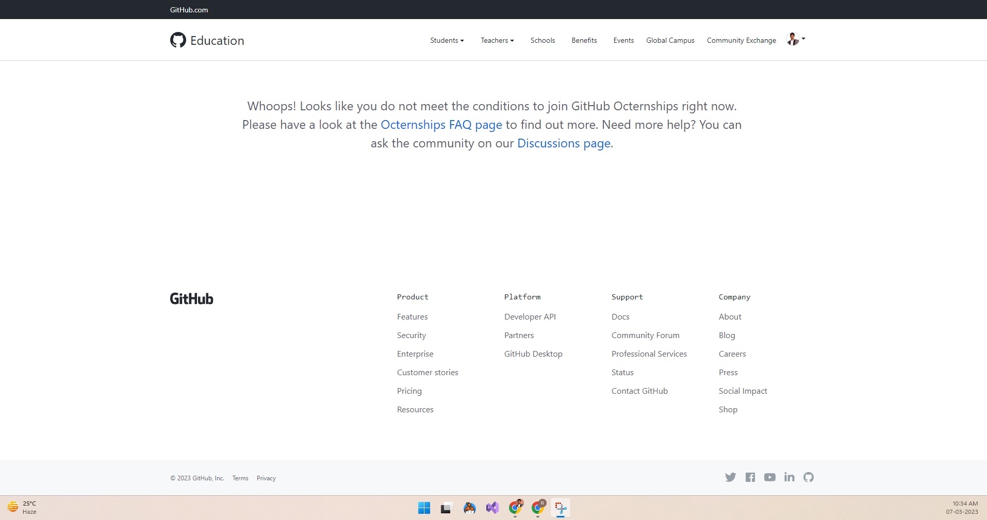The image size is (987, 520).
Task: Open the Octernships FAQ page link
Action: pyautogui.click(x=441, y=125)
